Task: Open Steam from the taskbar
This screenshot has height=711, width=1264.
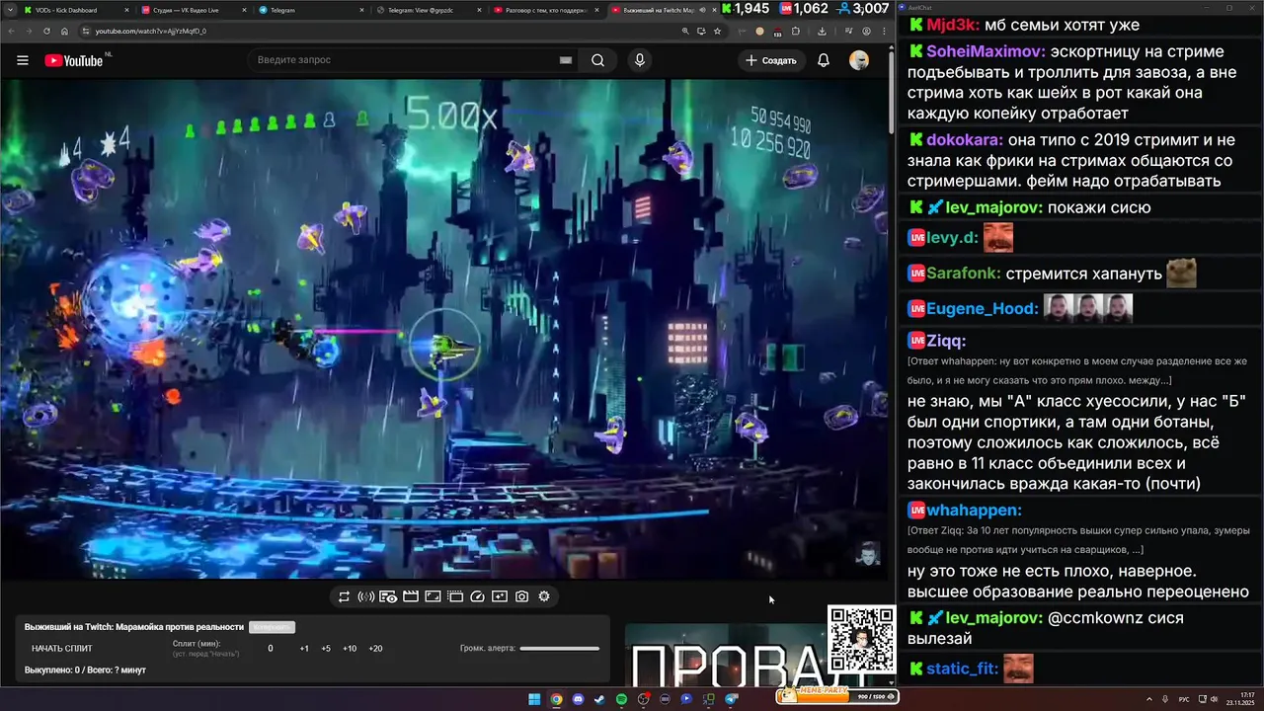Action: tap(599, 699)
